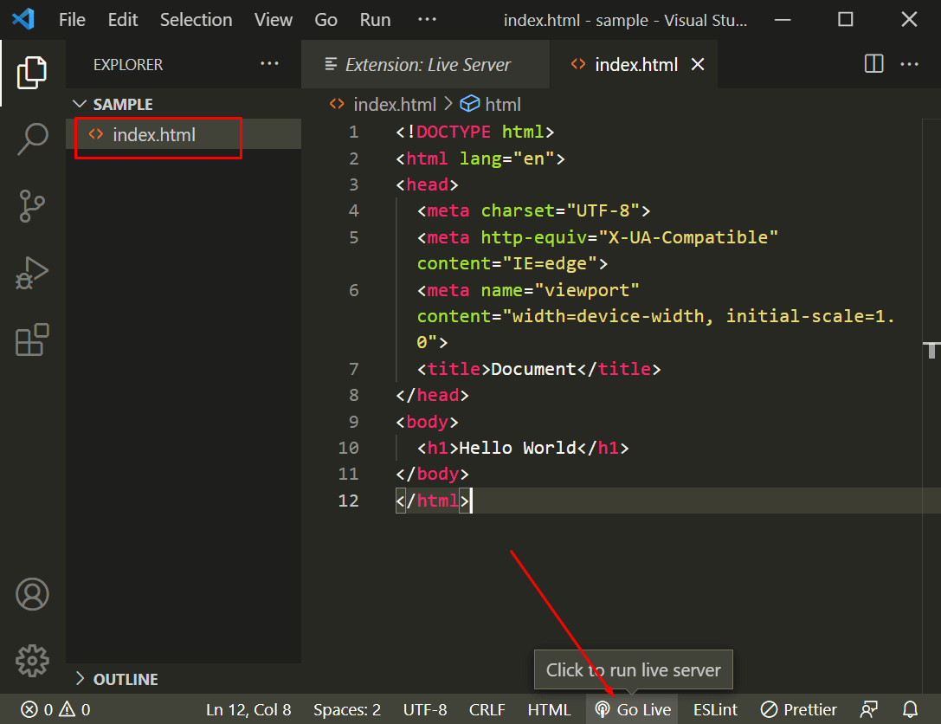Expand the OUTLINE section
The width and height of the screenshot is (941, 724).
[183, 679]
